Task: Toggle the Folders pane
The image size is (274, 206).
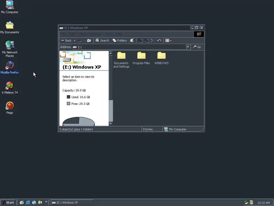Action: tap(120, 41)
